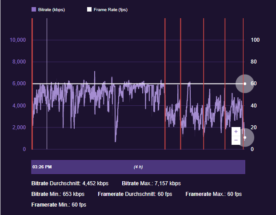Zoom out with the minus button
The height and width of the screenshot is (215, 276).
(236, 140)
